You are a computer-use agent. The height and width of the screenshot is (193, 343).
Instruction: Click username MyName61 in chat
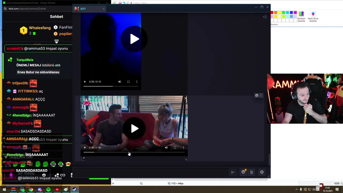tap(22, 123)
